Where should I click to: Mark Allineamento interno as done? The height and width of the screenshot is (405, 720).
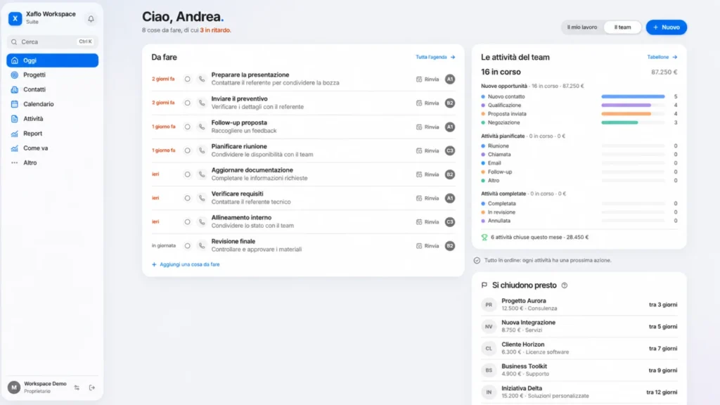187,221
